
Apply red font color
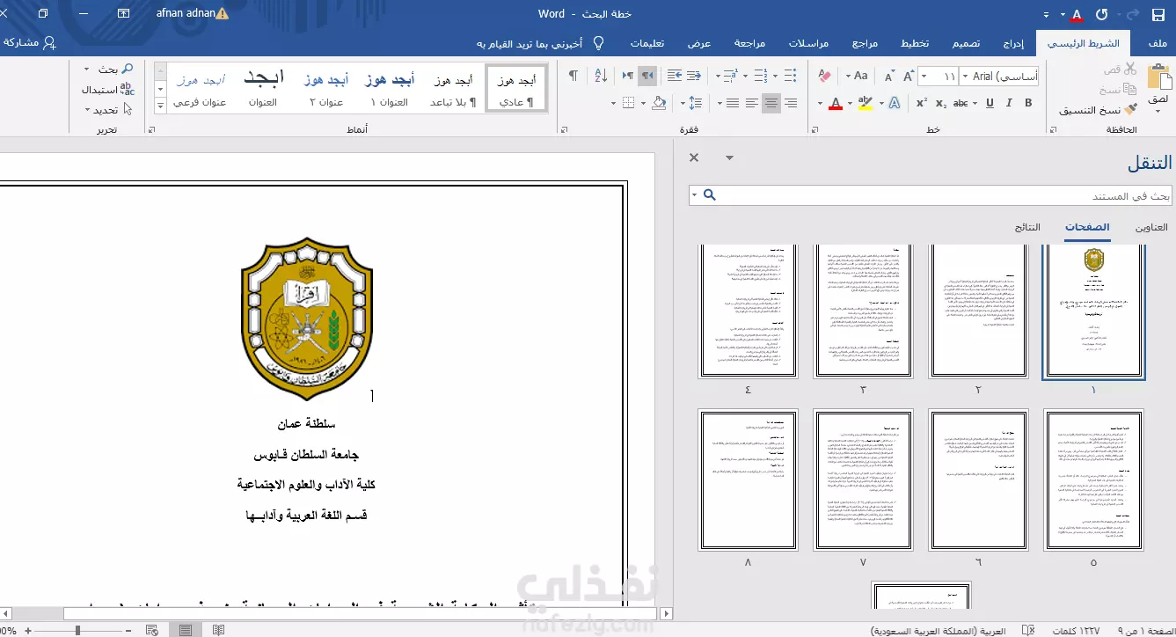[835, 103]
